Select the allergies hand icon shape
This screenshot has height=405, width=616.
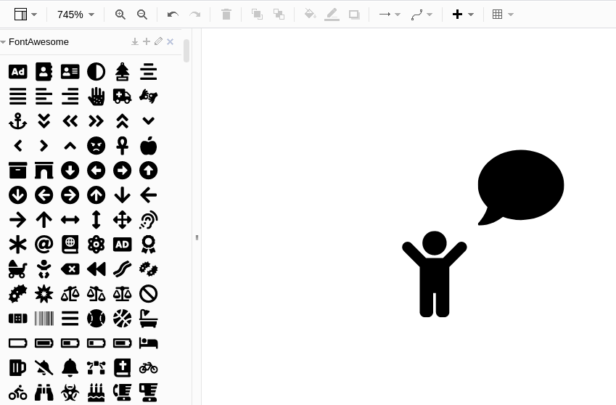[x=96, y=97]
